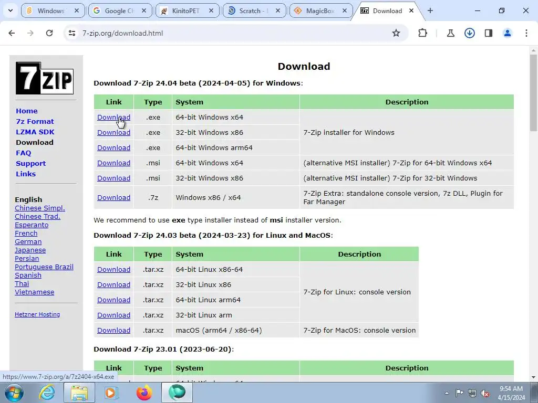Download .exe for 64-bit Windows arm64
This screenshot has width=538, height=403.
coord(113,147)
